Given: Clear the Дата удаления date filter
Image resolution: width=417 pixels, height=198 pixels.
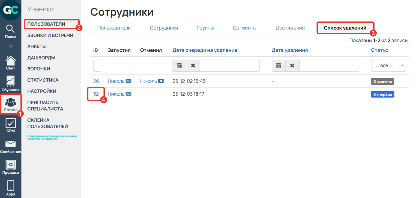Looking at the screenshot, I should click(x=292, y=66).
